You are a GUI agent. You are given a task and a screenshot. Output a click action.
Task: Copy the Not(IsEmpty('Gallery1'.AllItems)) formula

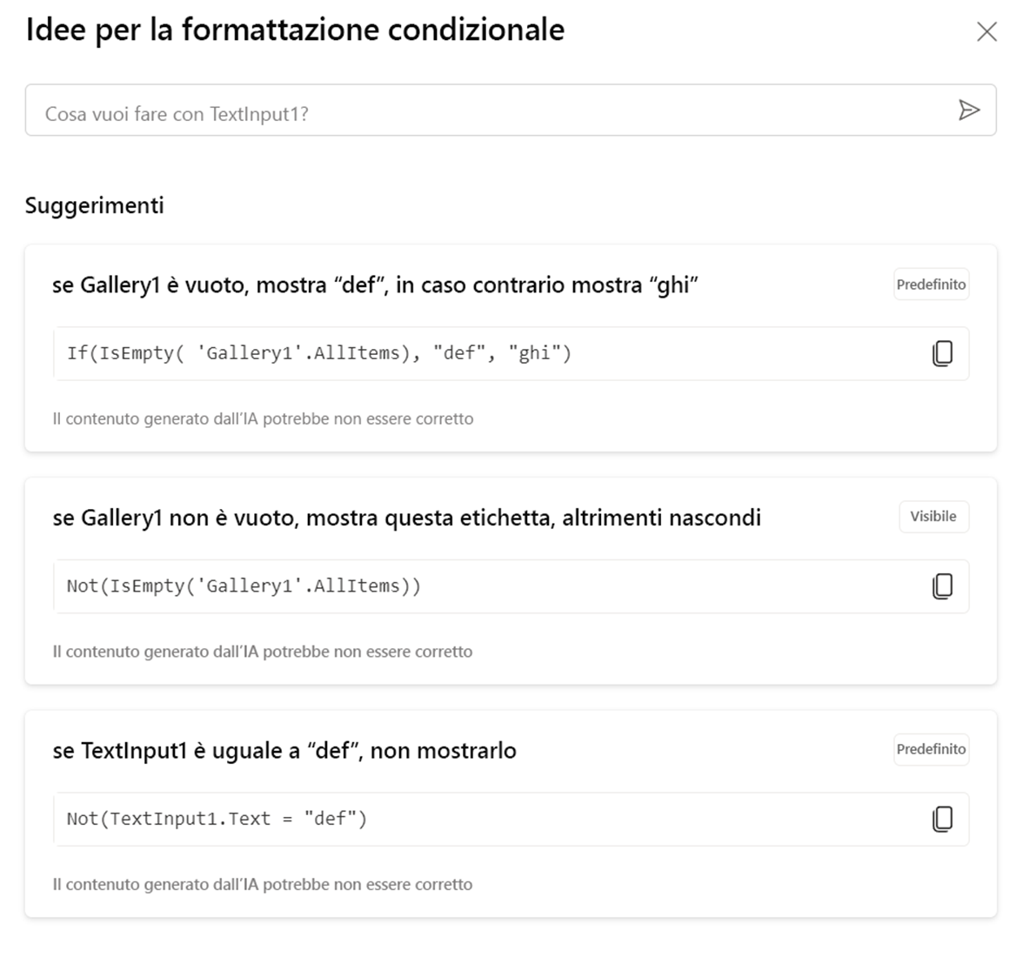coord(942,586)
